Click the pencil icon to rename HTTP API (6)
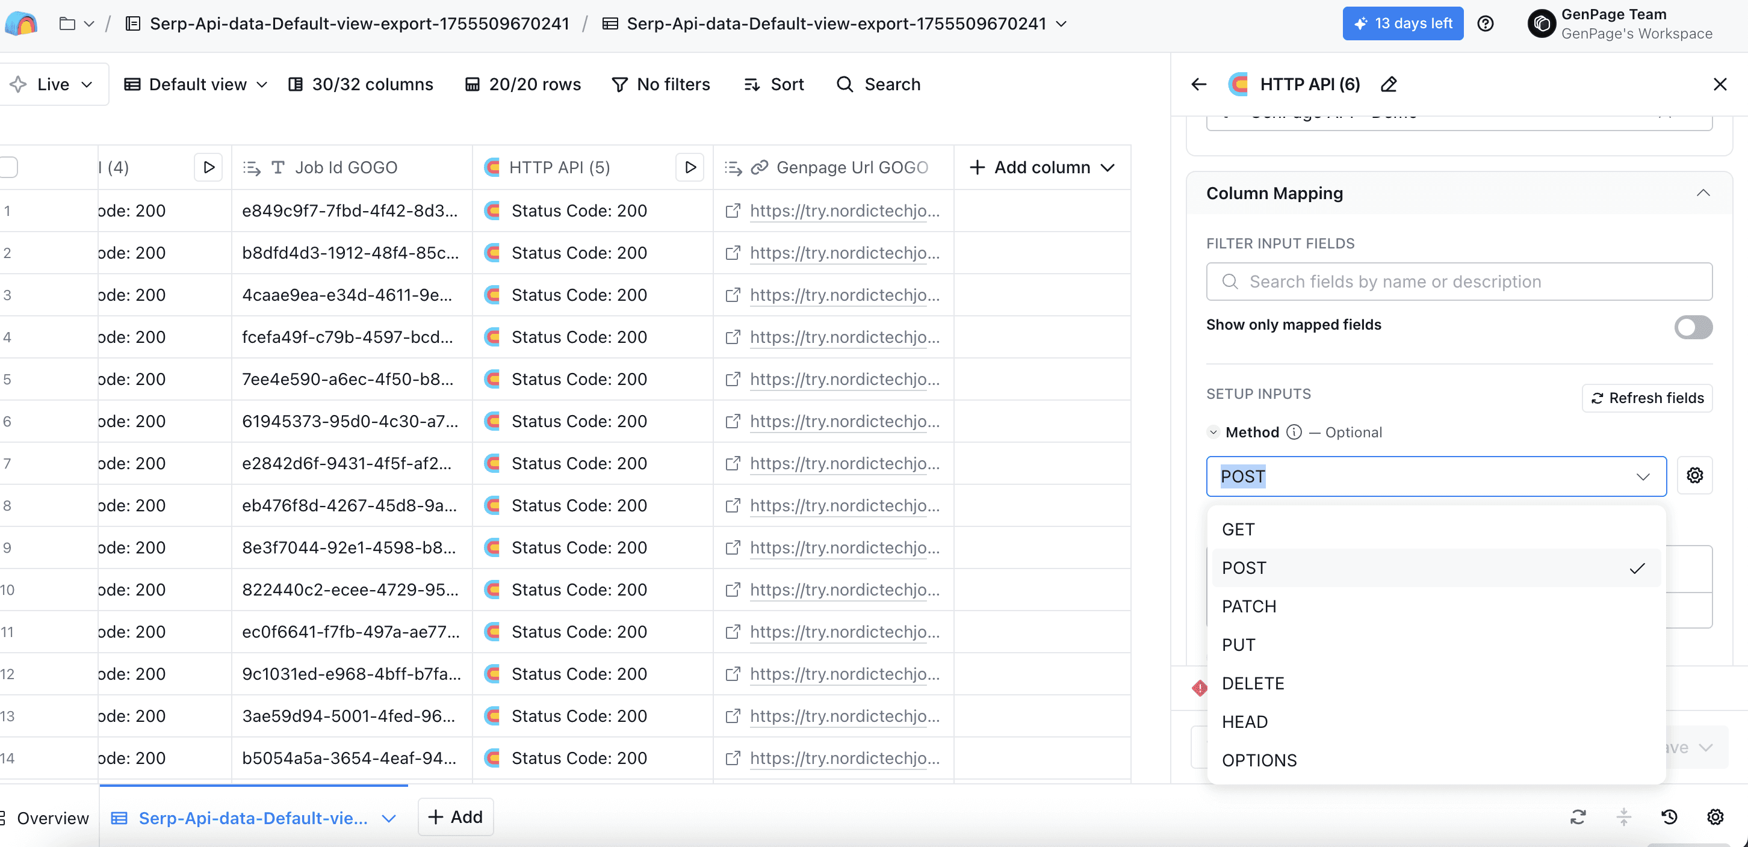 (x=1389, y=84)
